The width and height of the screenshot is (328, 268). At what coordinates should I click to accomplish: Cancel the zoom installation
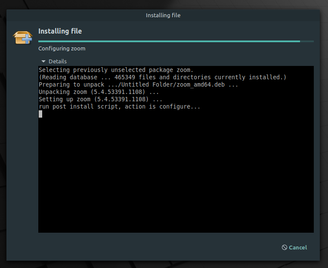294,247
